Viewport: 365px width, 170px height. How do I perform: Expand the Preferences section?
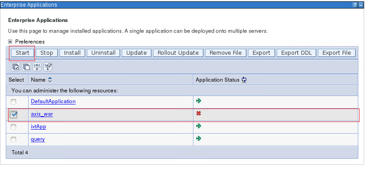click(10, 42)
